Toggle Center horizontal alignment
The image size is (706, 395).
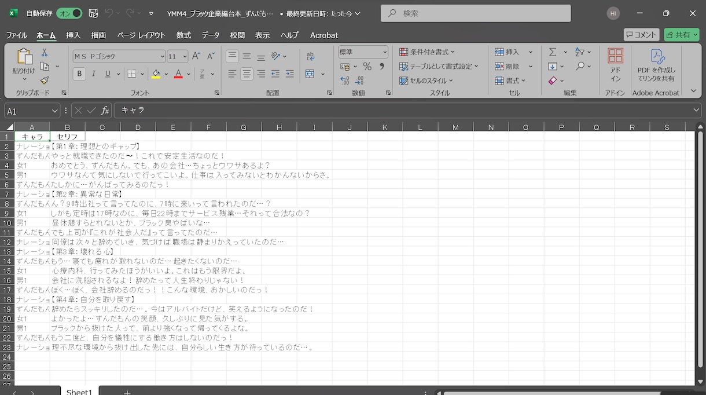coord(247,74)
